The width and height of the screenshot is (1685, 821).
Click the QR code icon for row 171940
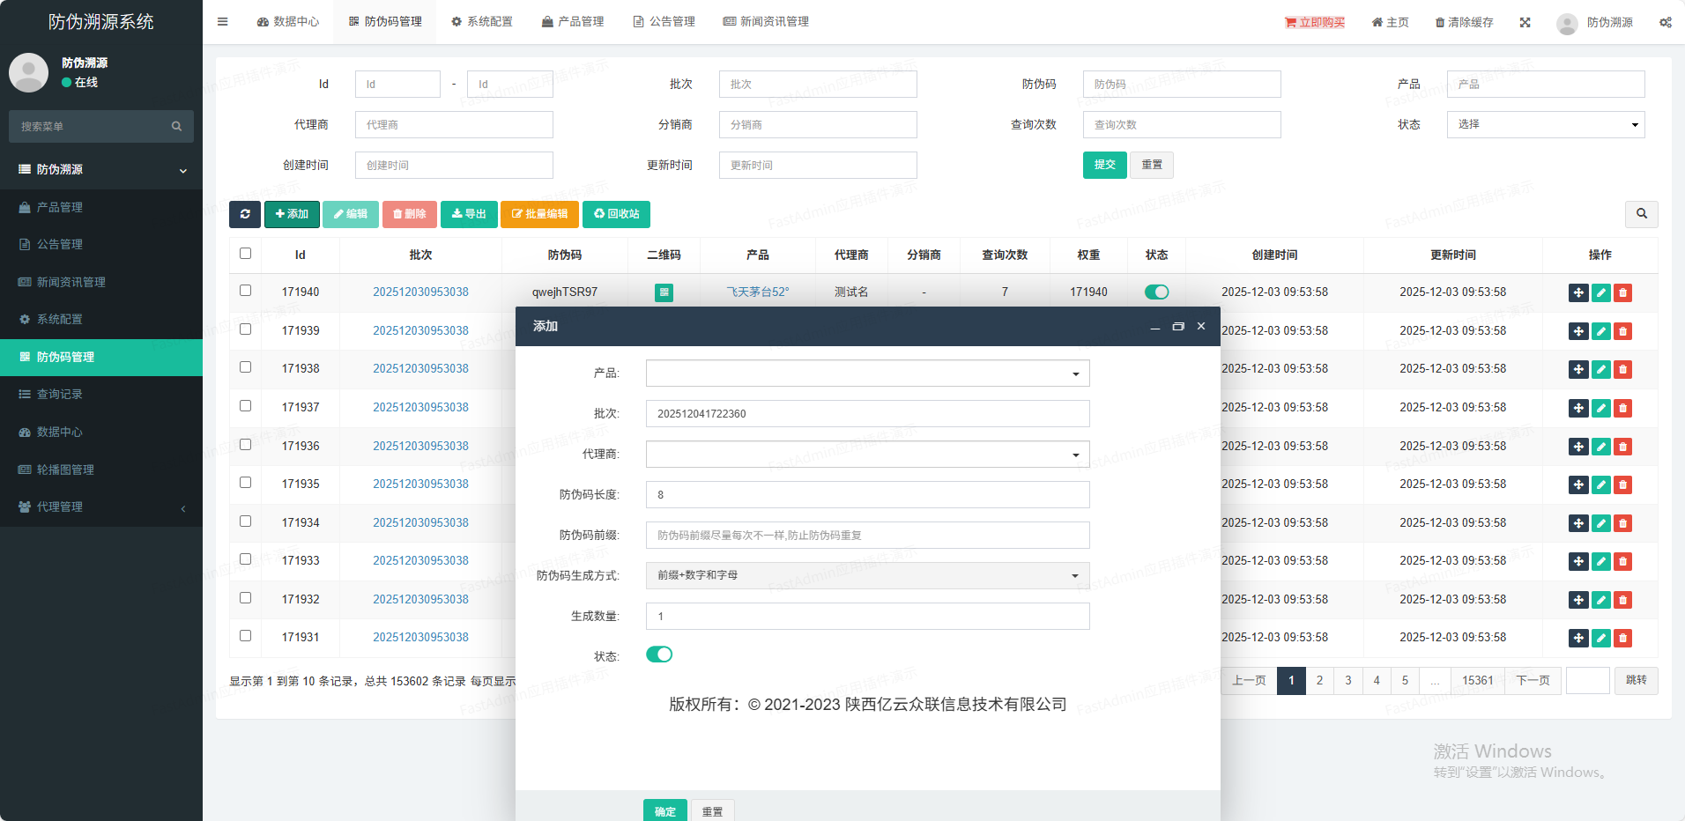pos(664,292)
